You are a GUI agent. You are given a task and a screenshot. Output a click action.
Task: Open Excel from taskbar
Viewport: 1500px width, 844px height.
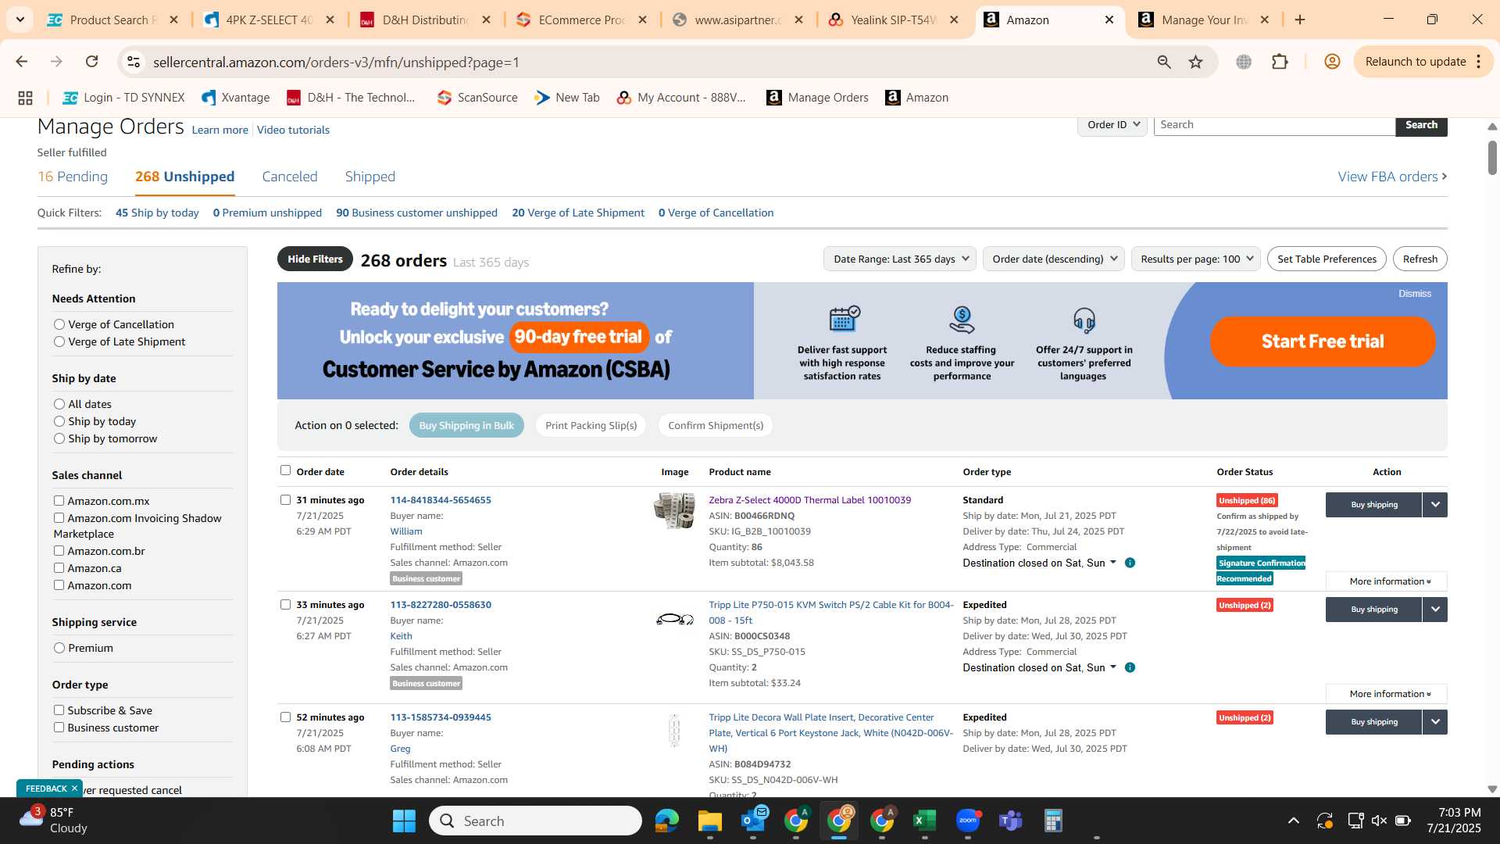tap(924, 821)
